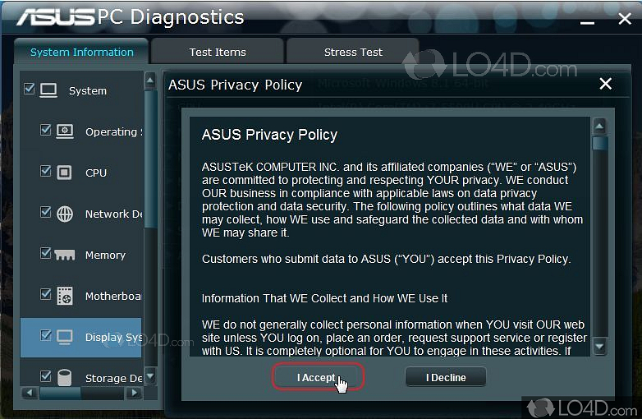The image size is (642, 419).
Task: Close the ASUS Privacy Policy dialog
Action: [606, 84]
